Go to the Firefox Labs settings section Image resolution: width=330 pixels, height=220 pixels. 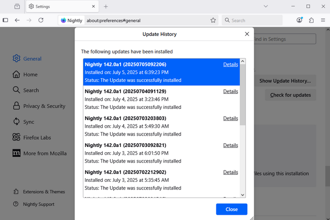coord(37,138)
